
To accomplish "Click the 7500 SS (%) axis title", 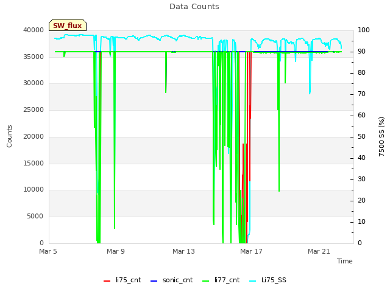I will tap(381, 137).
